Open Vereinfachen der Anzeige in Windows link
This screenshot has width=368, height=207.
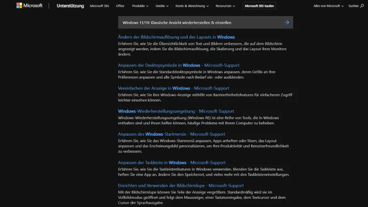click(173, 88)
